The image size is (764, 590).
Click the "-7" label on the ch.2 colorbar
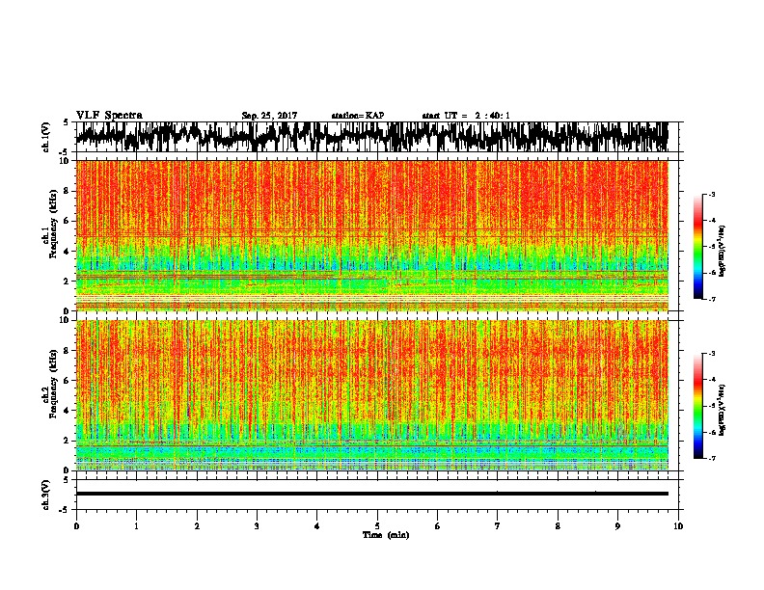(x=712, y=458)
